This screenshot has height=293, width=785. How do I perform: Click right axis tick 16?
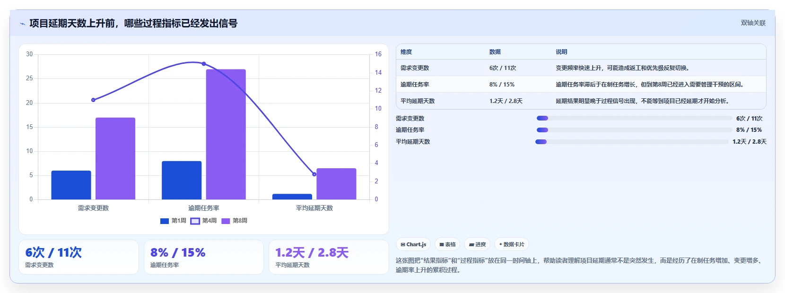coord(378,54)
